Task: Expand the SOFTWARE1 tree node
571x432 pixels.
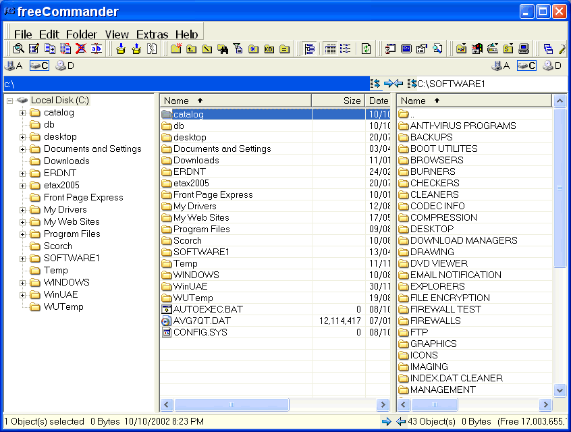Action: pyautogui.click(x=22, y=259)
